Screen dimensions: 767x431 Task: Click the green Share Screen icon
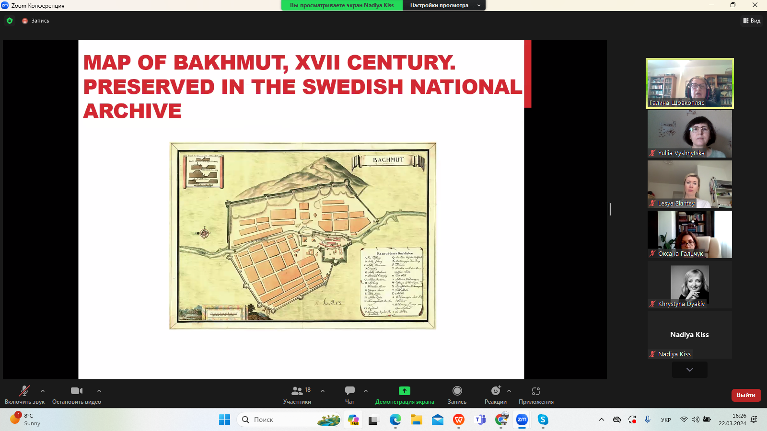[405, 391]
